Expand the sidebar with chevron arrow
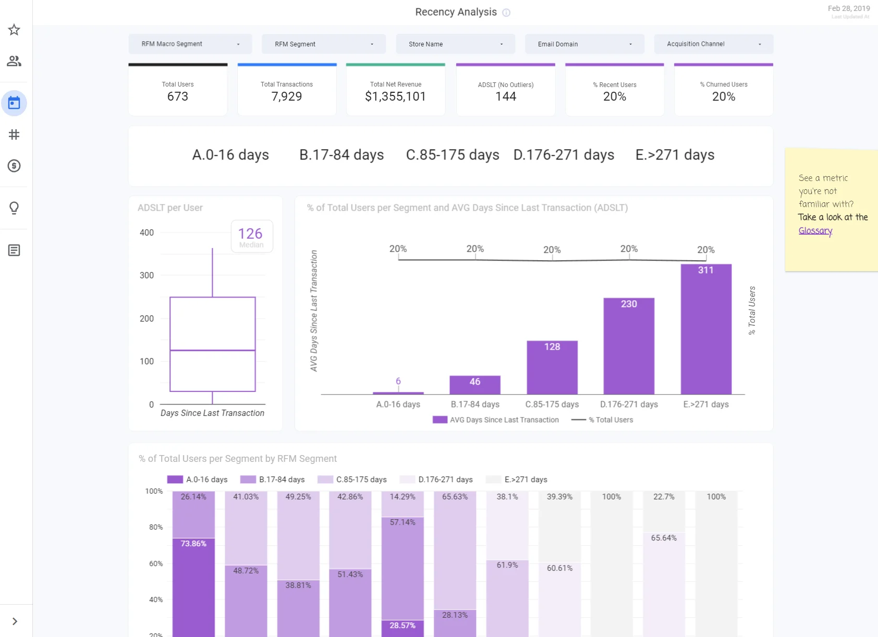This screenshot has height=637, width=878. [15, 621]
